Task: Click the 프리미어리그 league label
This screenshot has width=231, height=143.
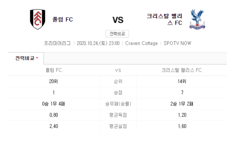Action: coord(57,43)
